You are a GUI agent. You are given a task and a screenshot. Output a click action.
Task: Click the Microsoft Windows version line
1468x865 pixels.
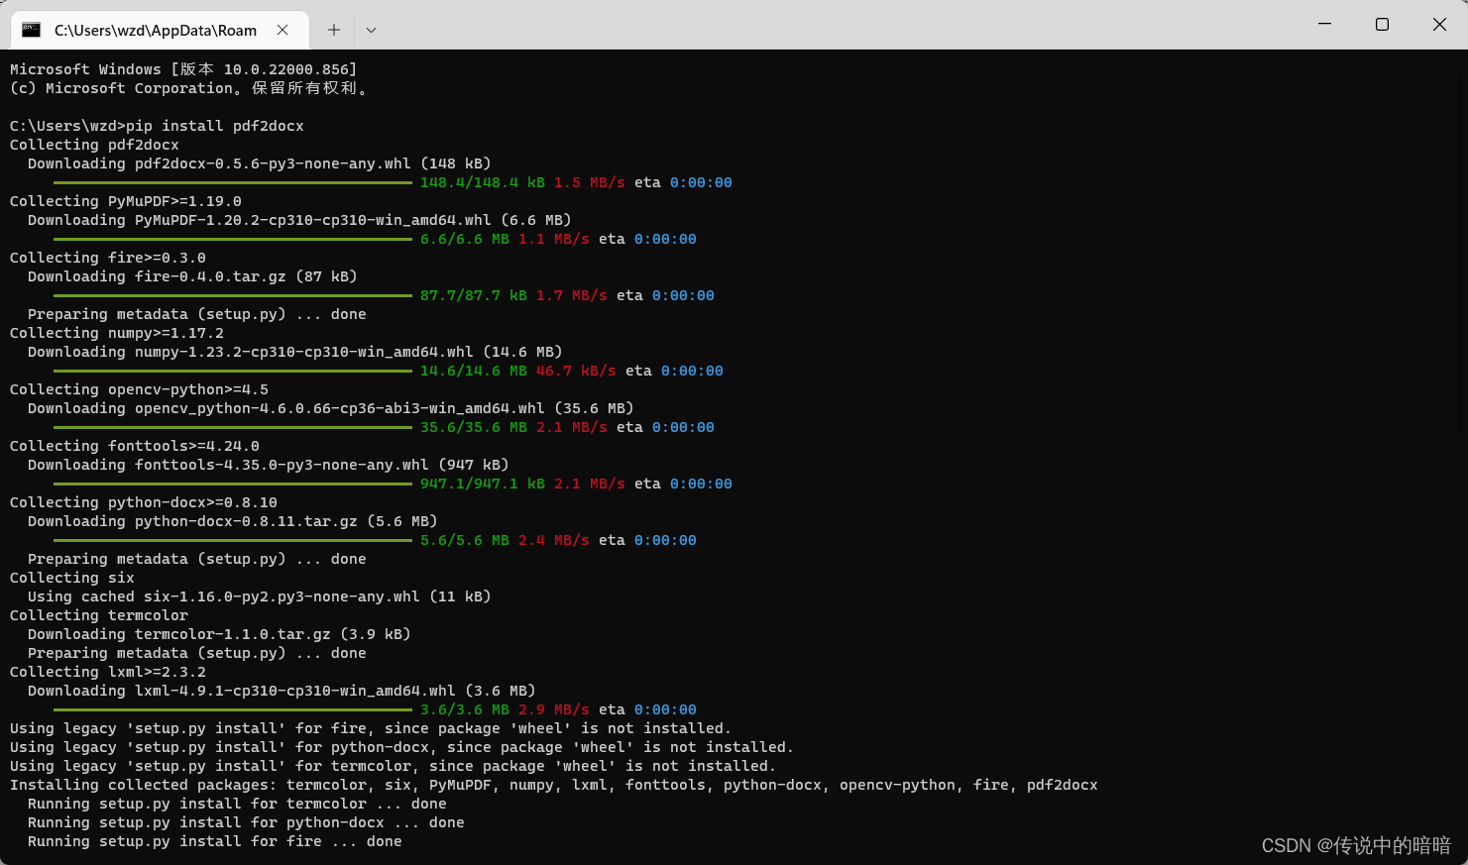click(x=183, y=69)
